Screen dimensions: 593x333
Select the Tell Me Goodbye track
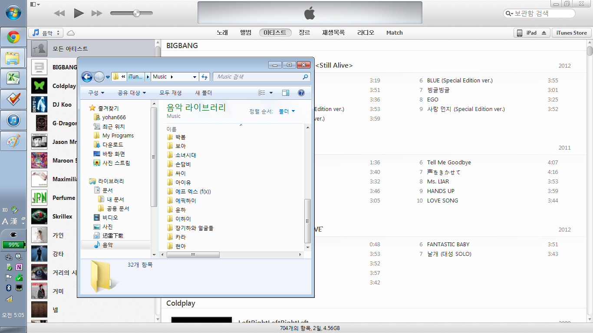(449, 163)
